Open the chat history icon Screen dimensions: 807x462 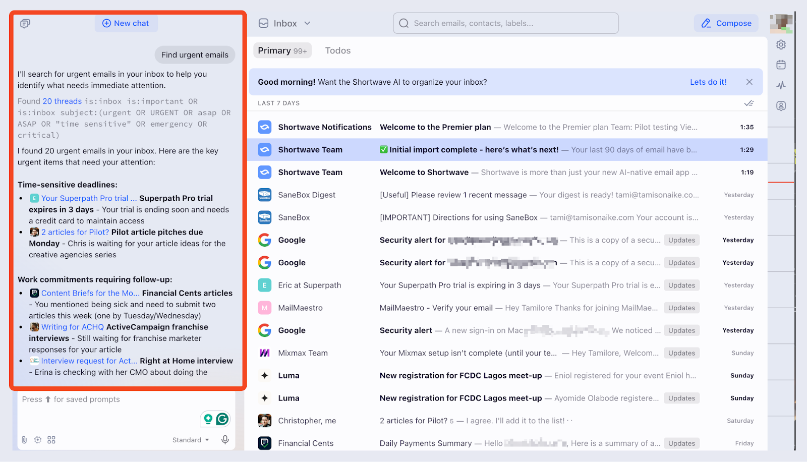click(25, 23)
